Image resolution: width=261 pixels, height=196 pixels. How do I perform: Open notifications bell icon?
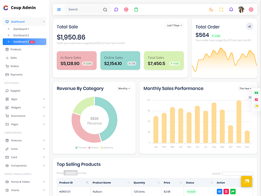click(x=231, y=10)
